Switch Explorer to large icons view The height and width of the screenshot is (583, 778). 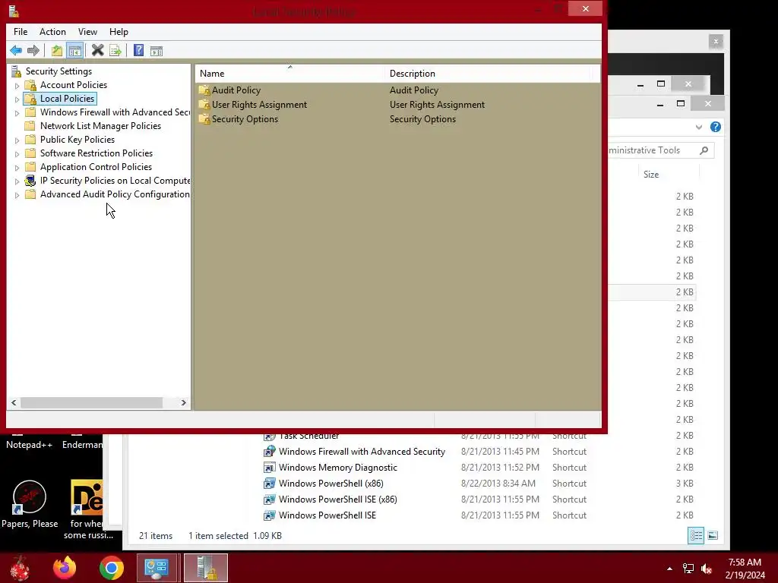click(713, 535)
